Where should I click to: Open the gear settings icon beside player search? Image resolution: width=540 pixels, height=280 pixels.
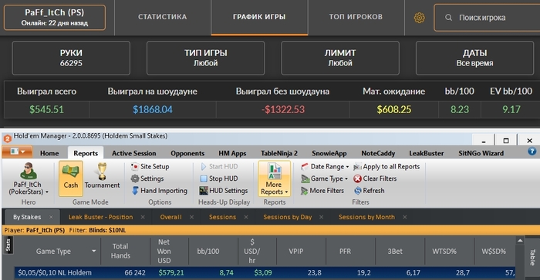tap(419, 18)
